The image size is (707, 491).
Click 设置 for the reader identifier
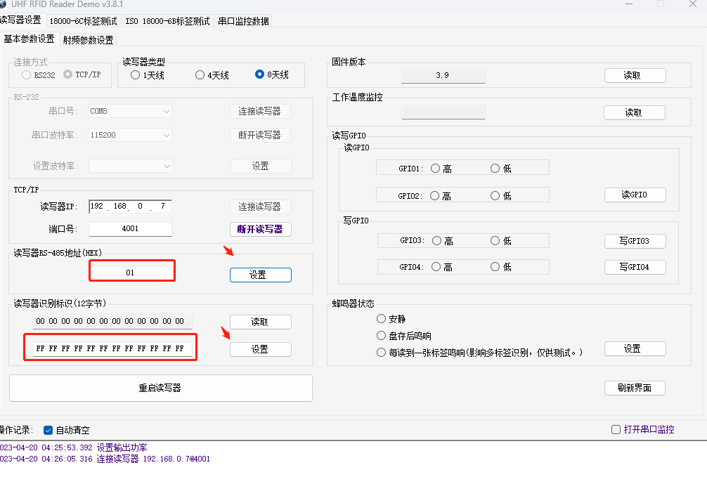[260, 349]
